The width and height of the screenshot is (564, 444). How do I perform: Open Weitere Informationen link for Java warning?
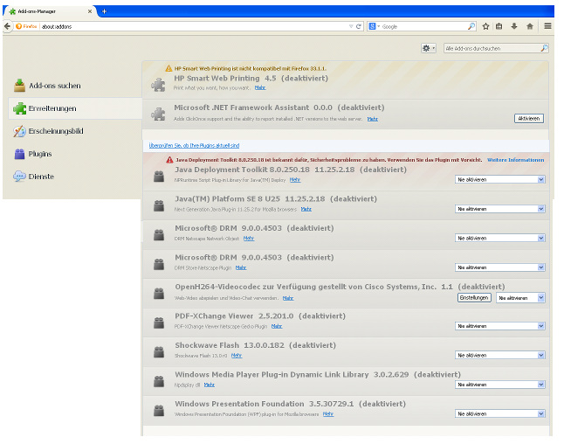(515, 160)
